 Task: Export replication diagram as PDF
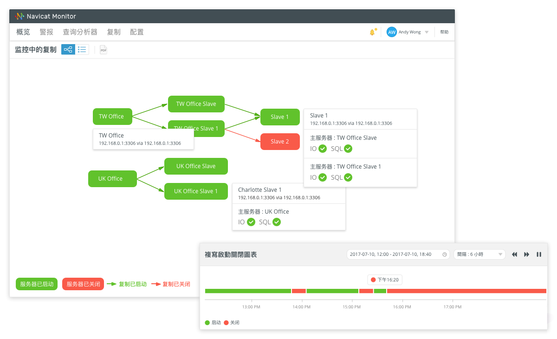(104, 50)
